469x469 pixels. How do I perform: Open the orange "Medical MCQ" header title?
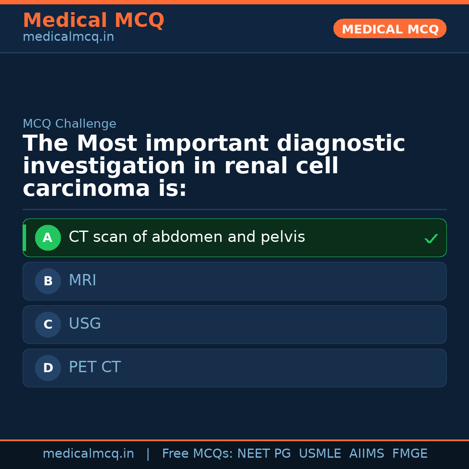93,20
